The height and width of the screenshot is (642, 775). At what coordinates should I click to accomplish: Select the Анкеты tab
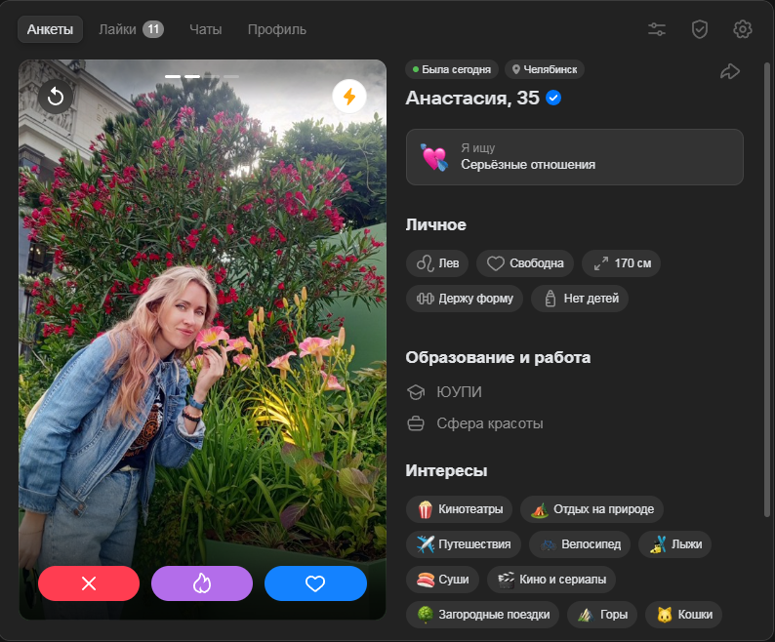[50, 29]
